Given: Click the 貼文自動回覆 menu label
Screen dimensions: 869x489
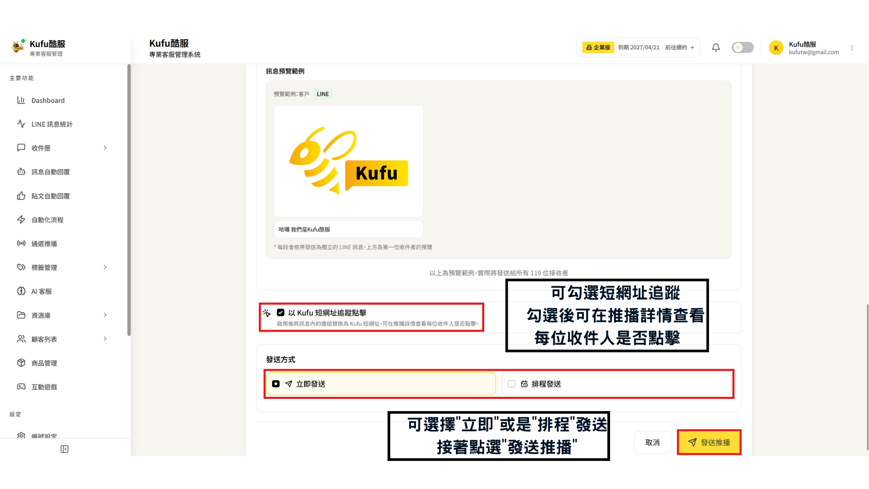Looking at the screenshot, I should [x=51, y=196].
